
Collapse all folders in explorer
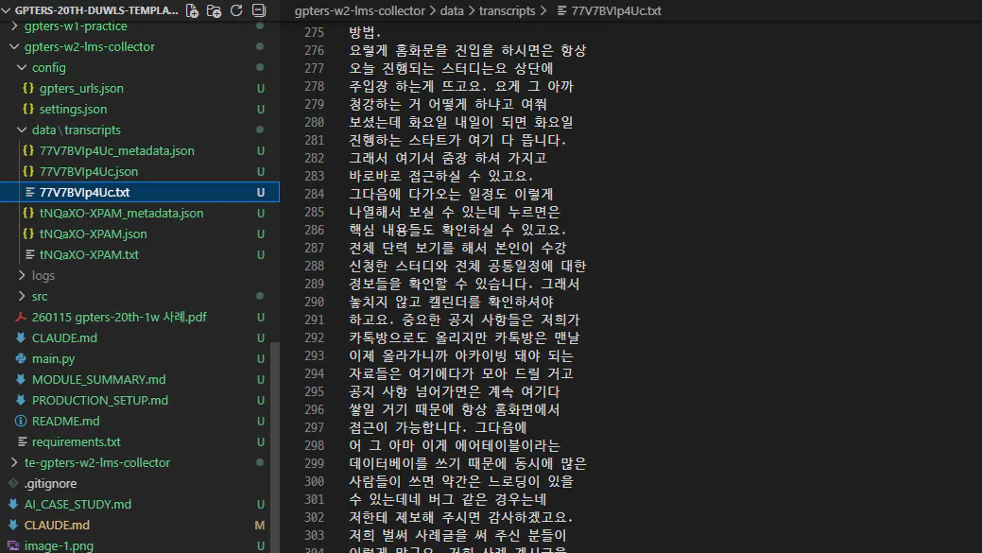pos(259,10)
